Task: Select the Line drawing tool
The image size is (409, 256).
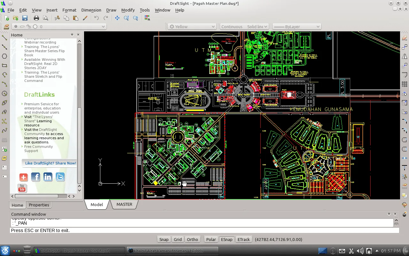Action: tap(4, 38)
